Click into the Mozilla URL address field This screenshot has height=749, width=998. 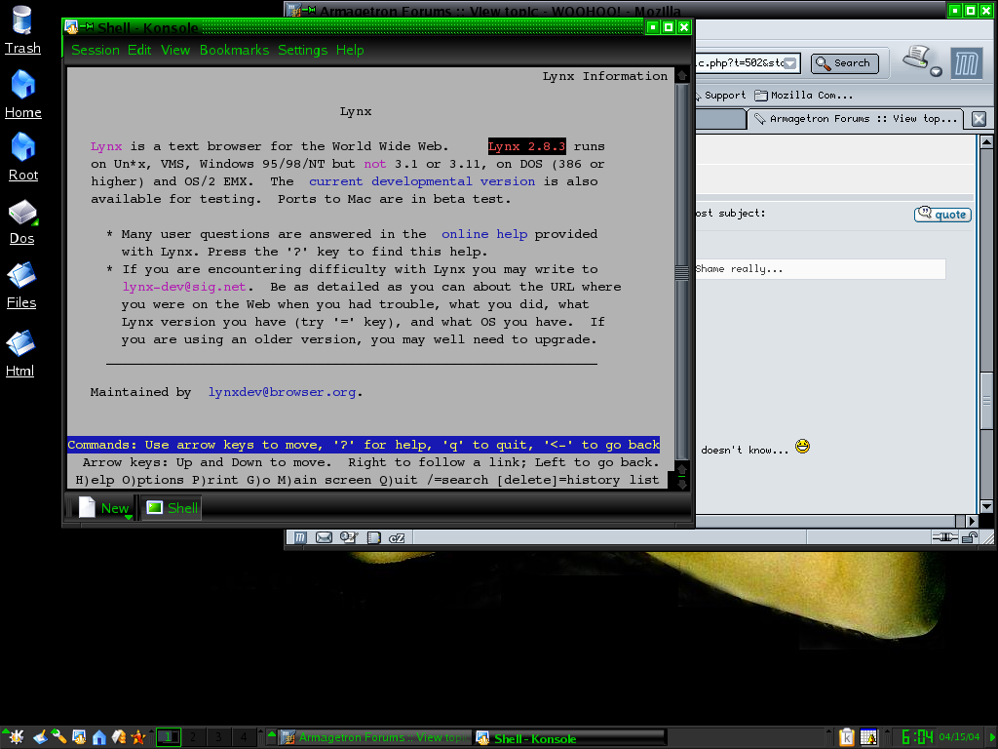click(740, 63)
